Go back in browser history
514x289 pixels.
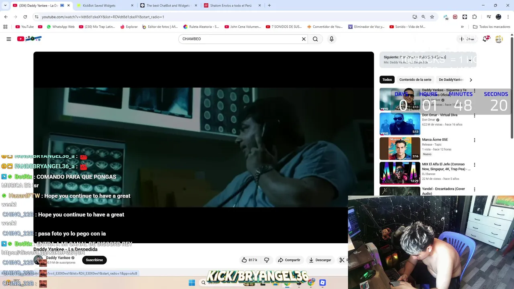[6, 17]
